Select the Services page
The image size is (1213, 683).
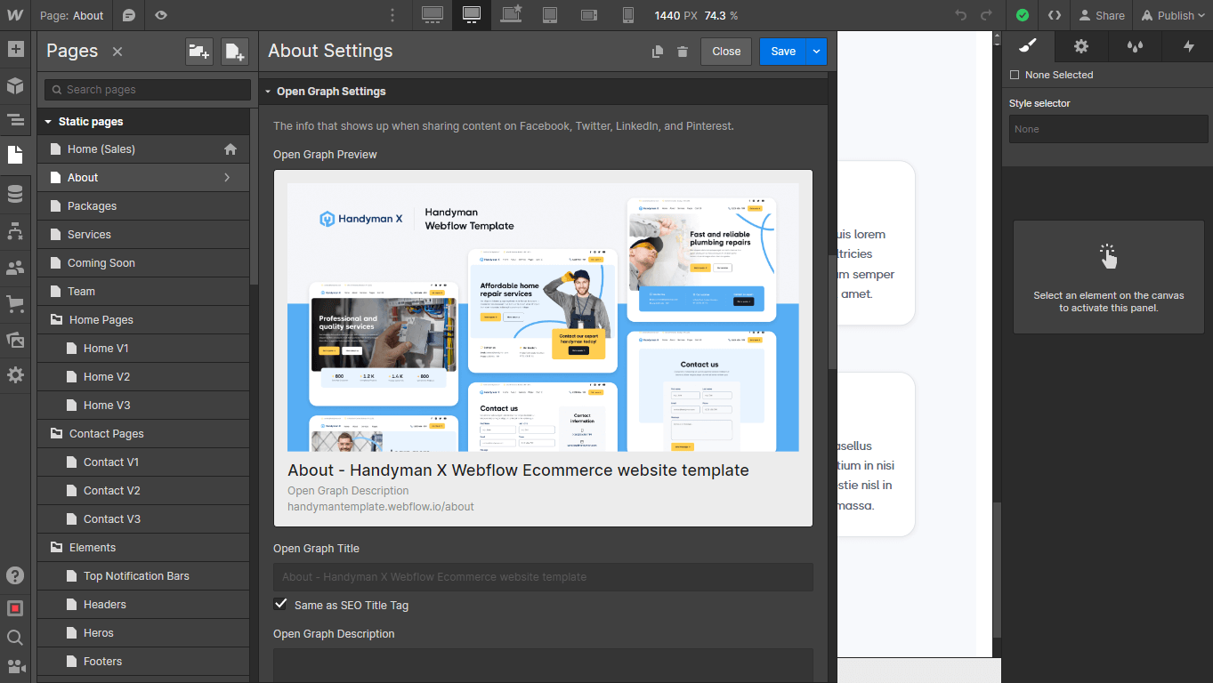tap(143, 235)
